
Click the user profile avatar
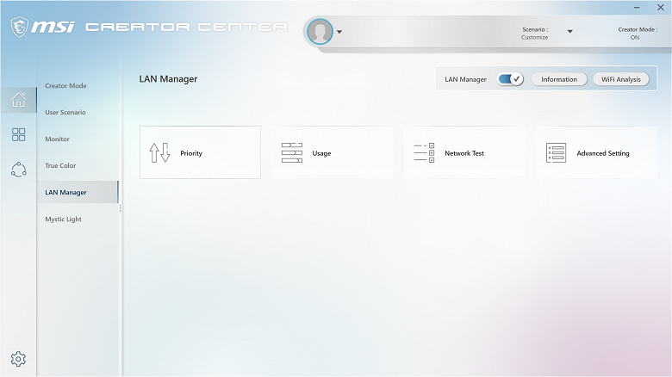320,31
